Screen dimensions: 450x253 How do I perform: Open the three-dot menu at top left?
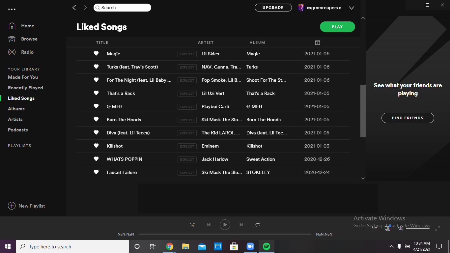(12, 9)
